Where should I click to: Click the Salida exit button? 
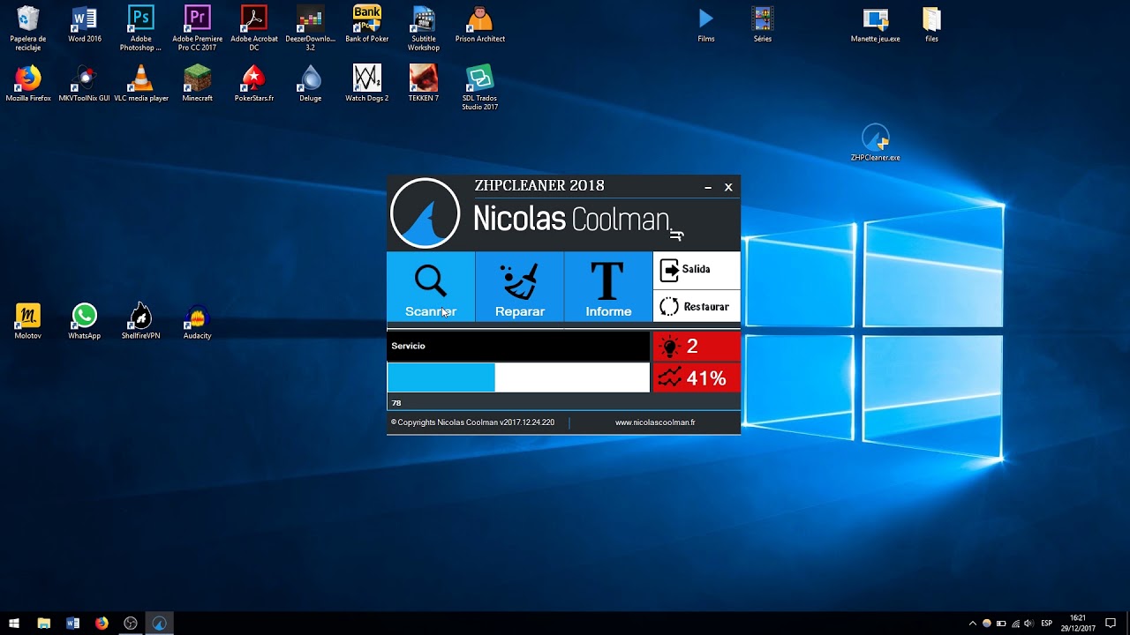[697, 269]
